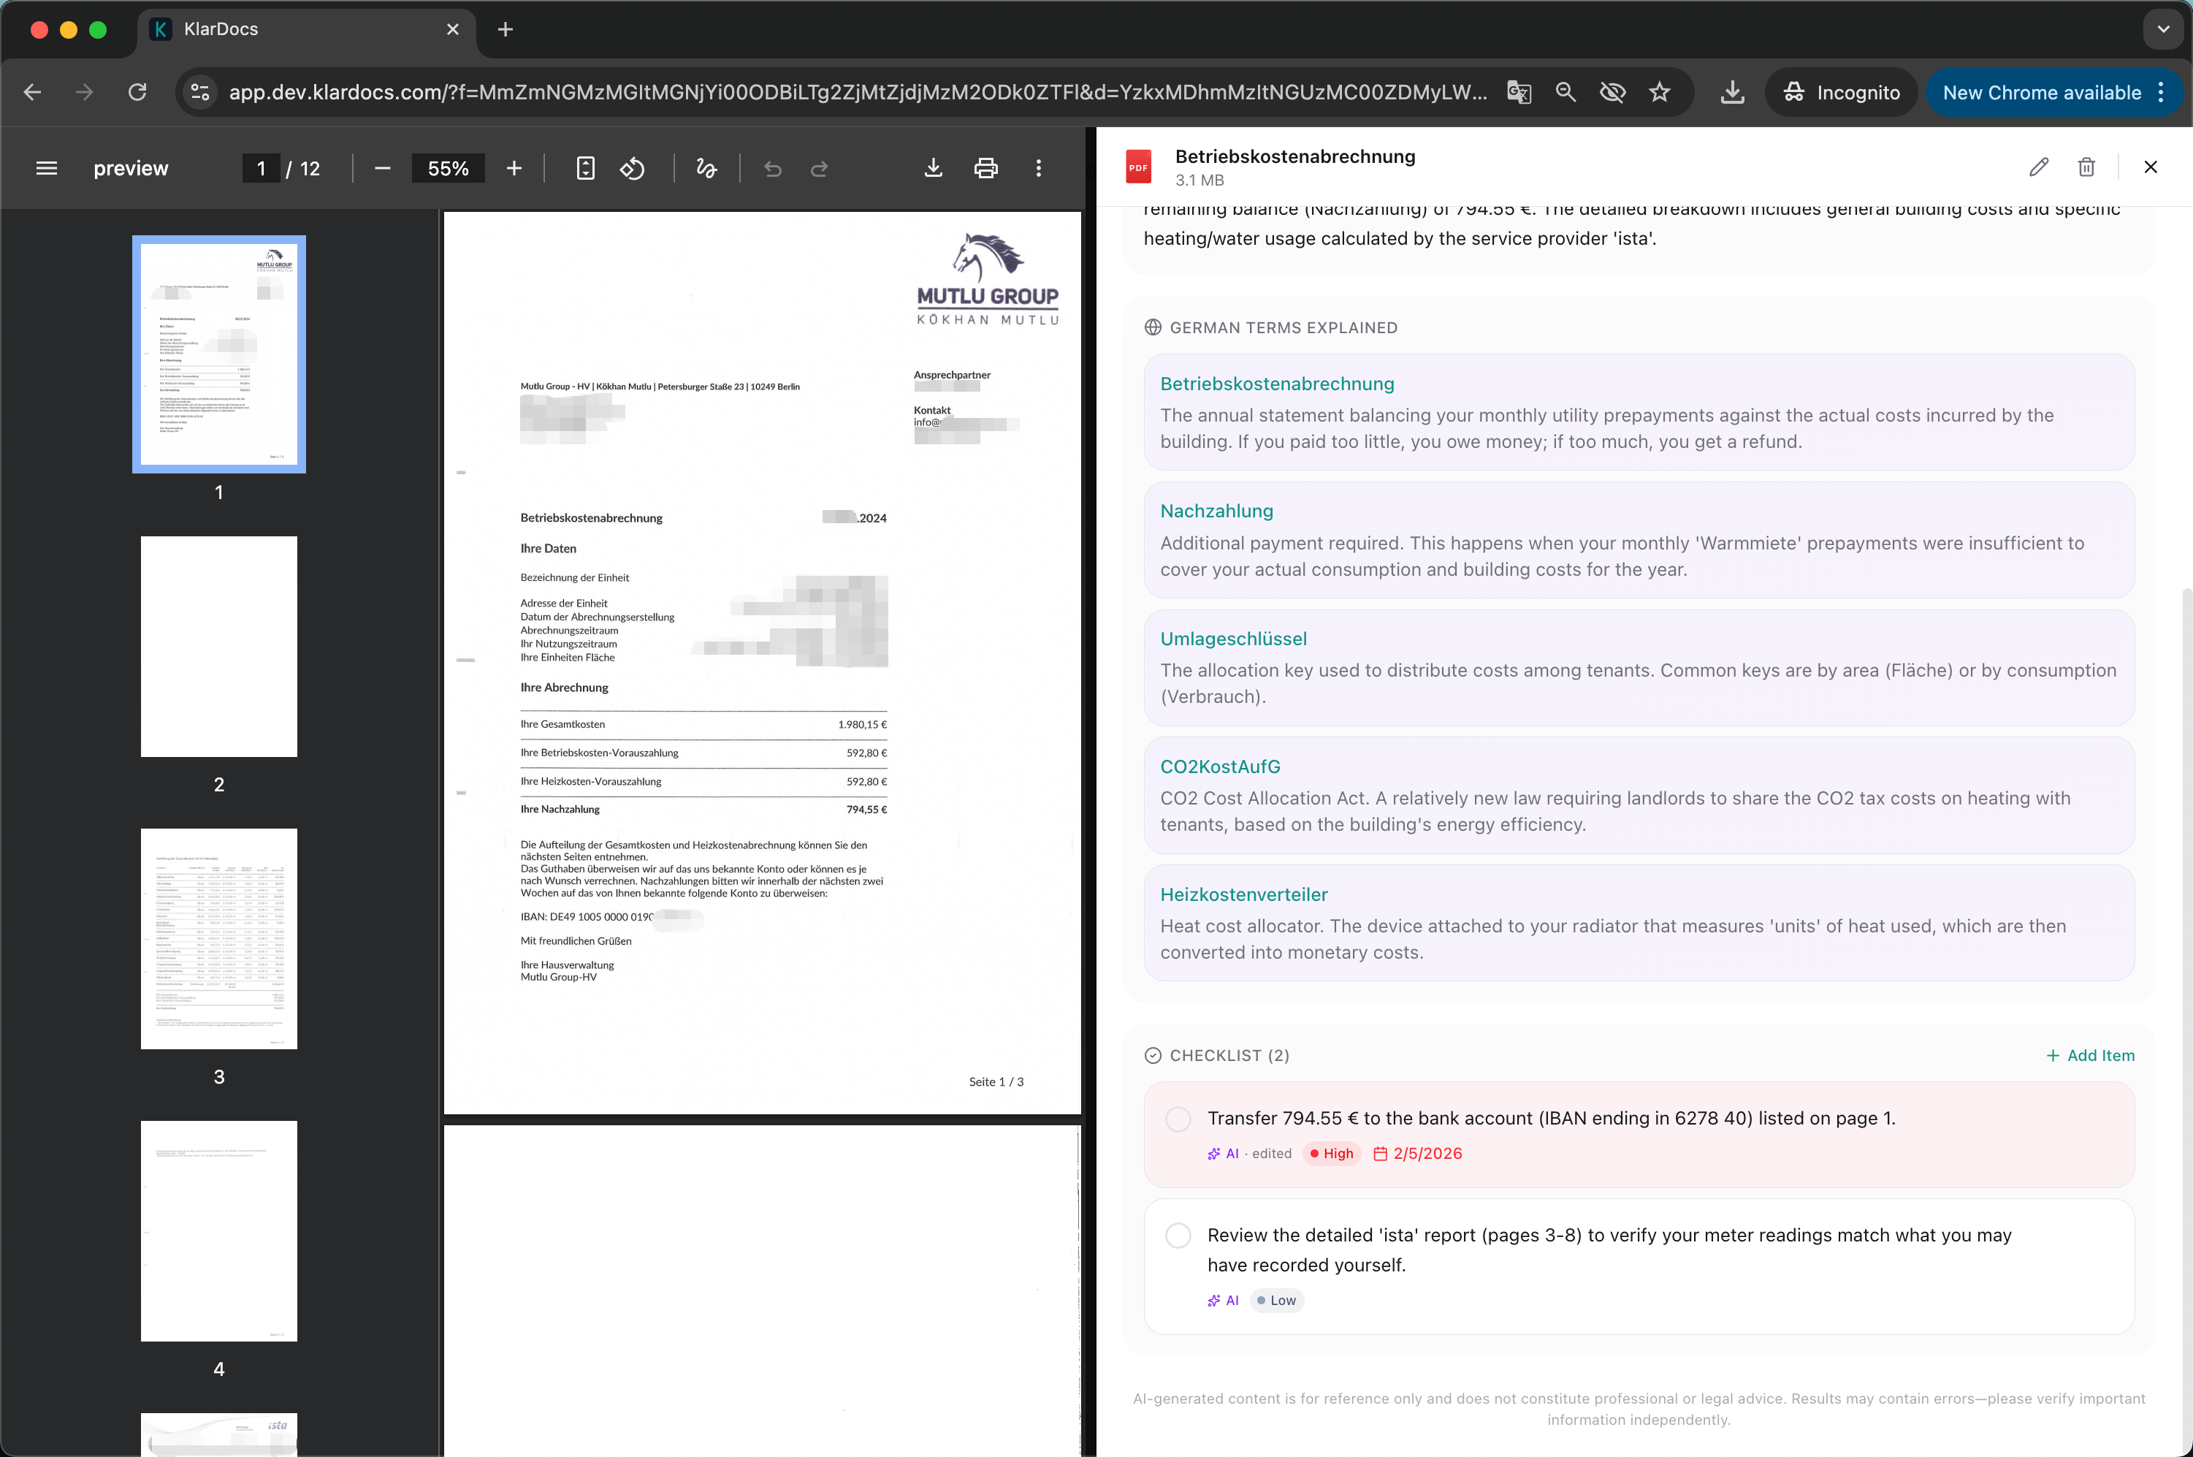This screenshot has height=1457, width=2193.
Task: Open PDF viewer more actions menu
Action: coord(1039,168)
